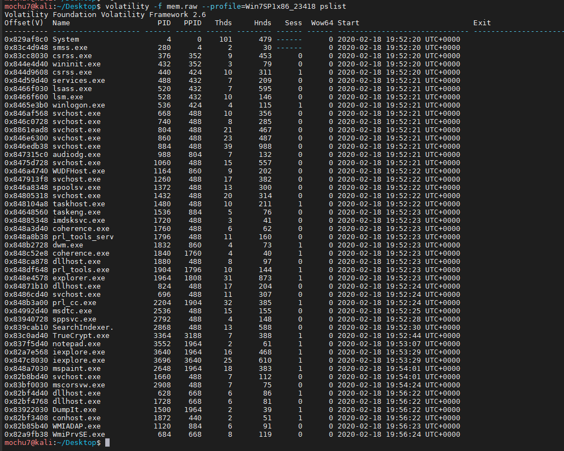Viewport: 564px width, 451px height.
Task: Select the 'dwm.exe' process name
Action: coord(67,245)
